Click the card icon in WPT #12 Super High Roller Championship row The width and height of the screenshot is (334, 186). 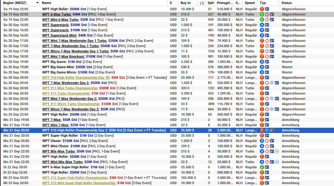(267, 178)
